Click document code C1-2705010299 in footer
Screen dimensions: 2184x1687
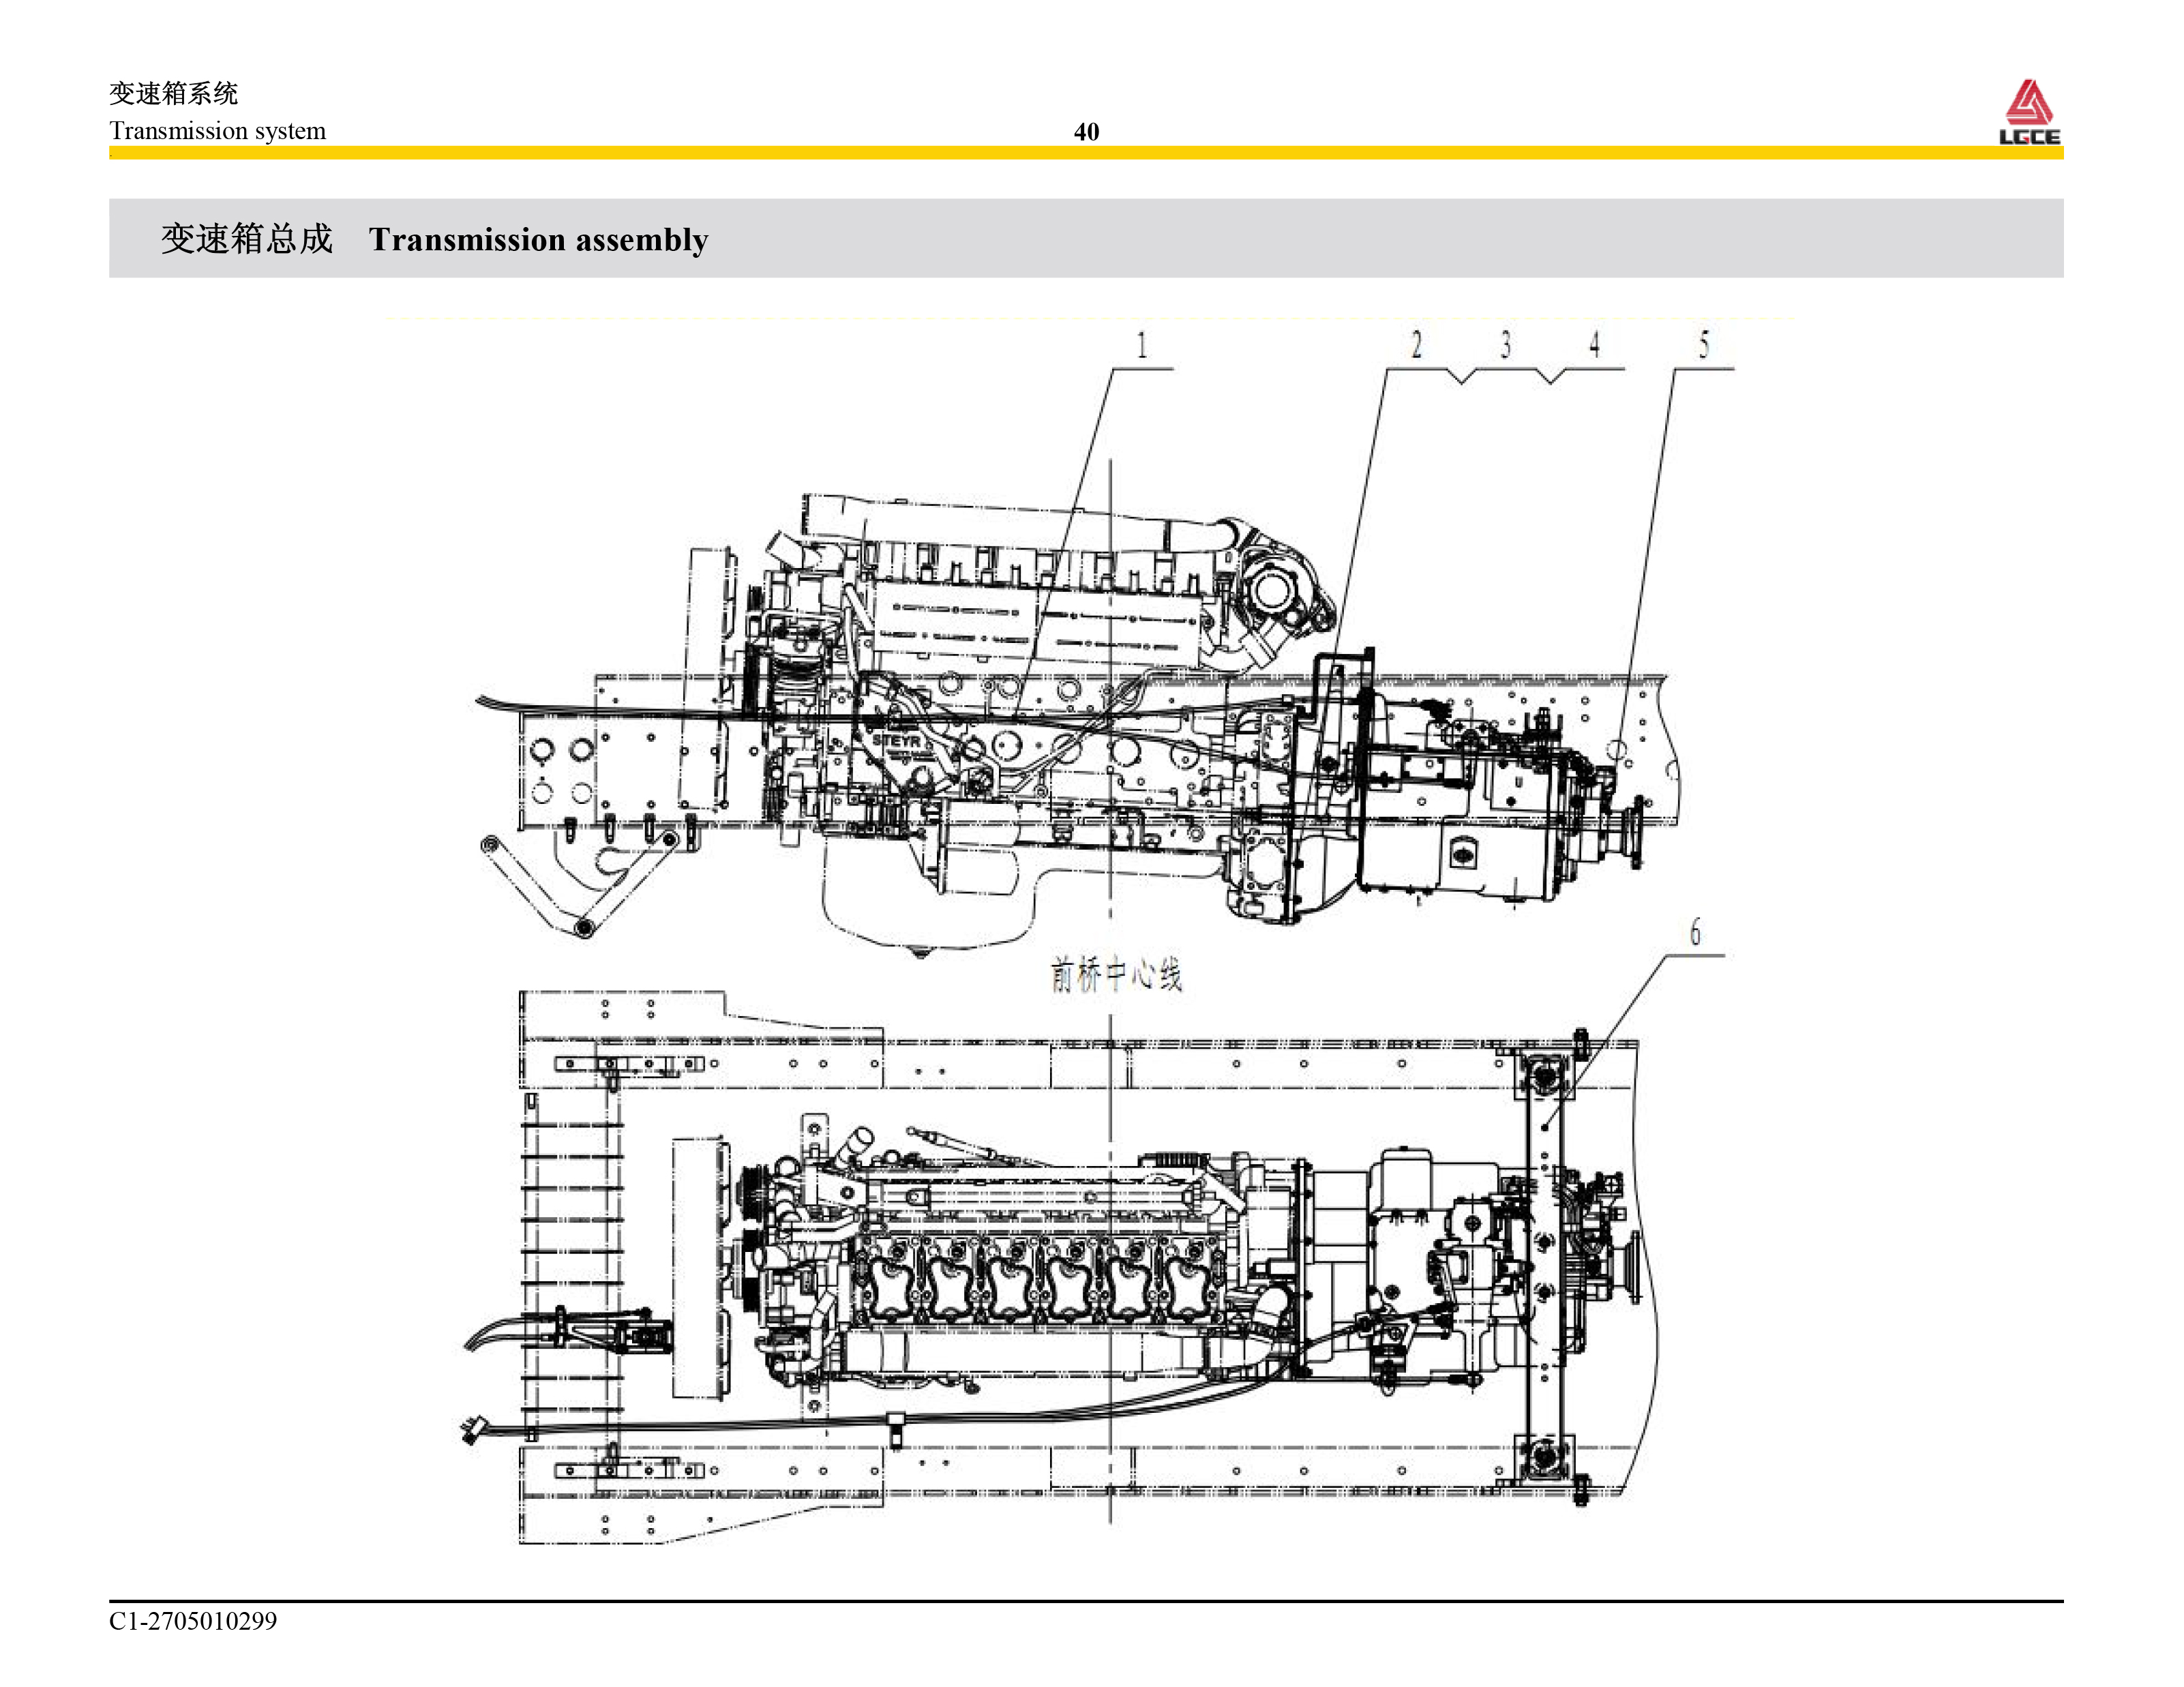tap(193, 1621)
